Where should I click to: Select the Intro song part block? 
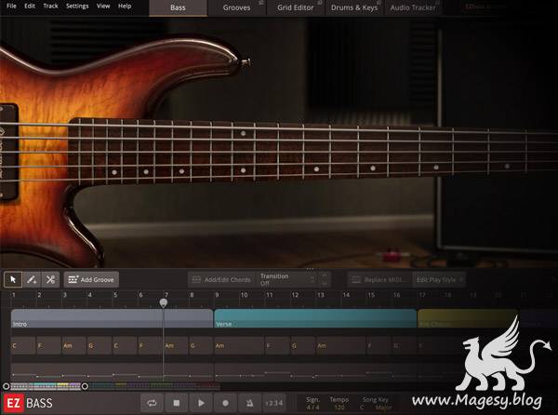[x=112, y=318]
